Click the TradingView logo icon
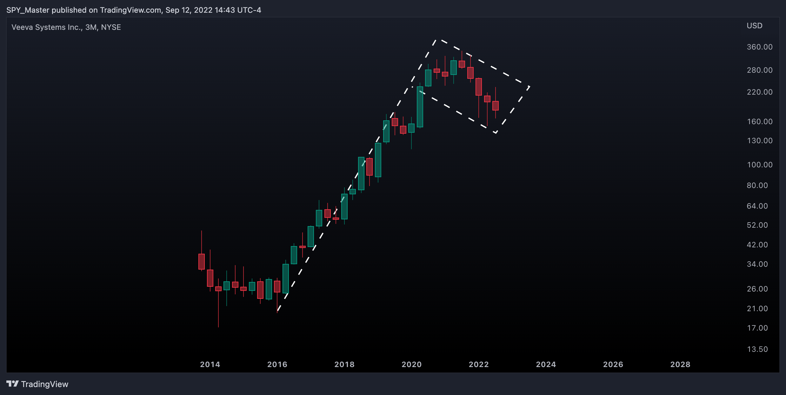The height and width of the screenshot is (395, 786). point(13,384)
